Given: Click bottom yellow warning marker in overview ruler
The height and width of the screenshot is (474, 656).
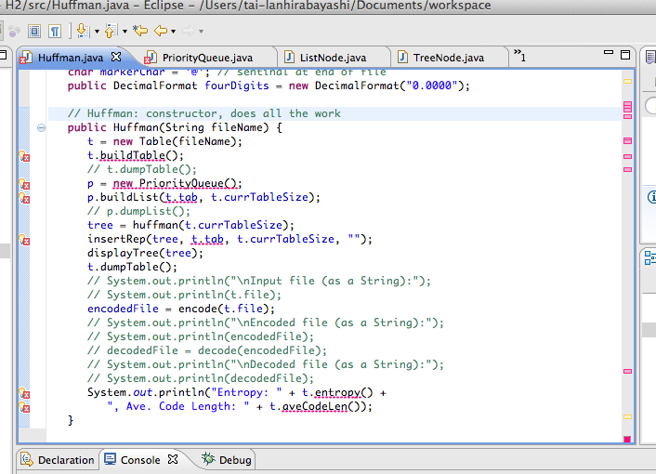Looking at the screenshot, I should 627,416.
